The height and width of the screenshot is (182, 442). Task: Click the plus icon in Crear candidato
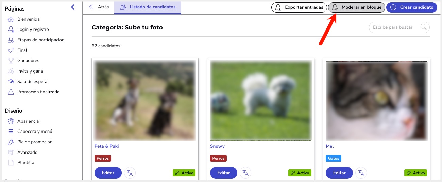click(393, 7)
